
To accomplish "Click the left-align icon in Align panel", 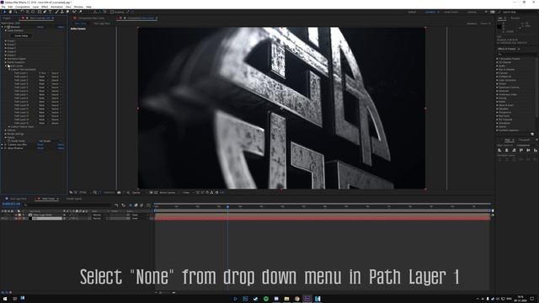I will [x=499, y=150].
